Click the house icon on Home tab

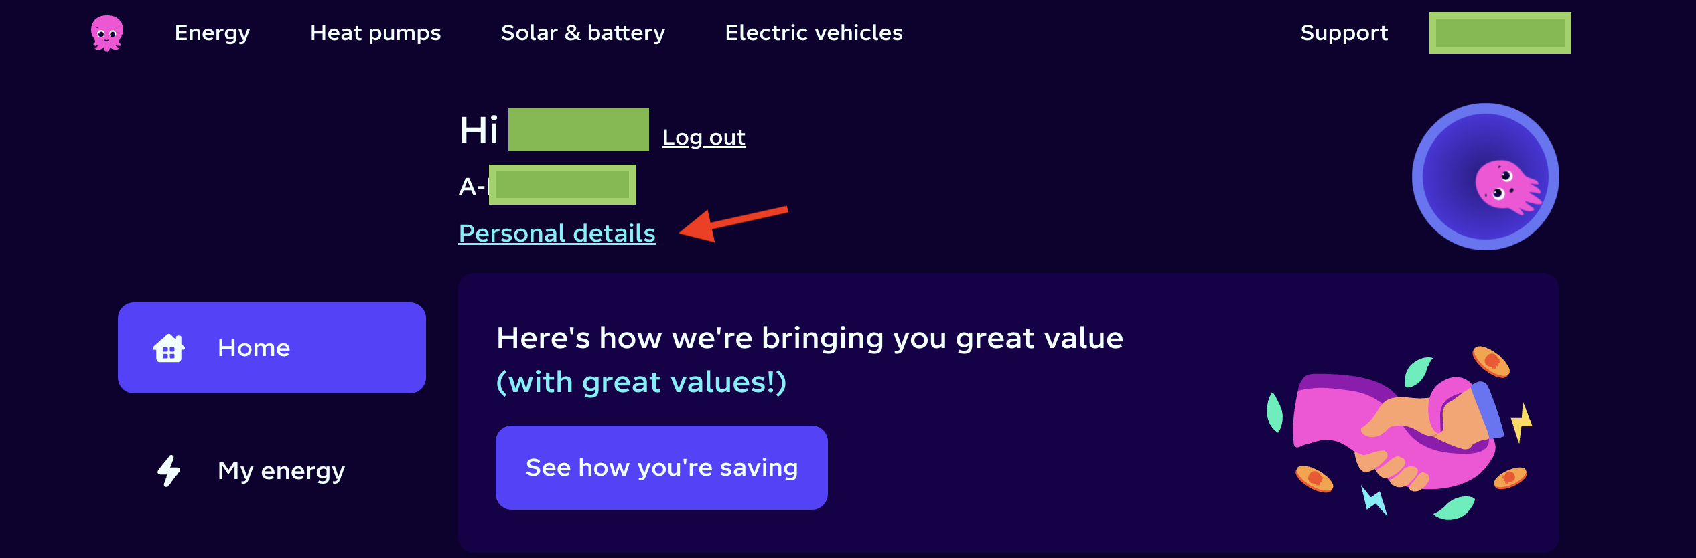click(x=169, y=348)
